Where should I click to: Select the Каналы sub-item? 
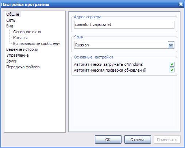[20, 38]
